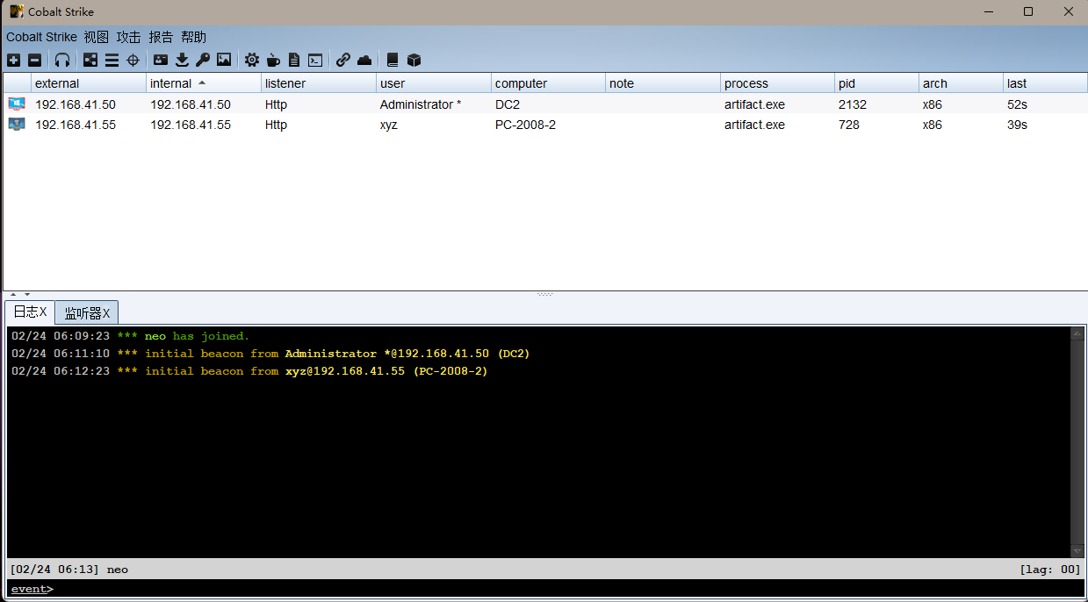Open the 帮助 menu
Screen dimensions: 1088x602
[194, 37]
